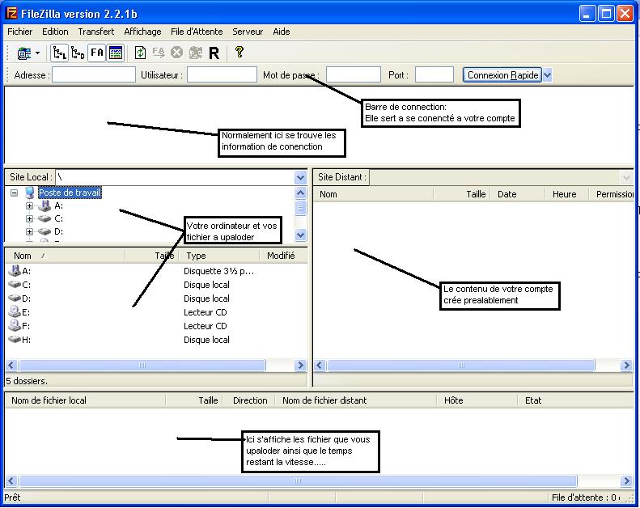Expand the C: drive tree node

tap(29, 218)
